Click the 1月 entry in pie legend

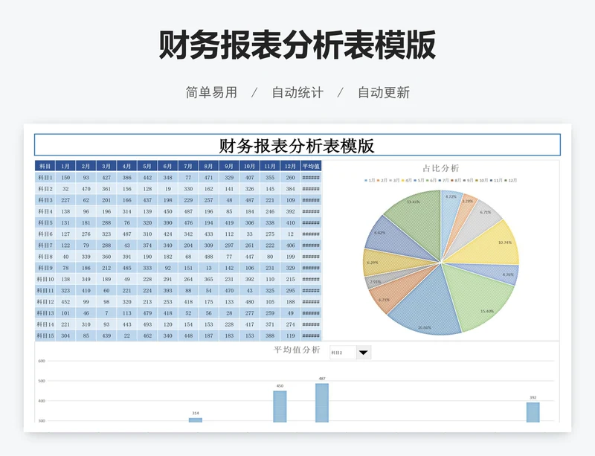click(x=370, y=180)
